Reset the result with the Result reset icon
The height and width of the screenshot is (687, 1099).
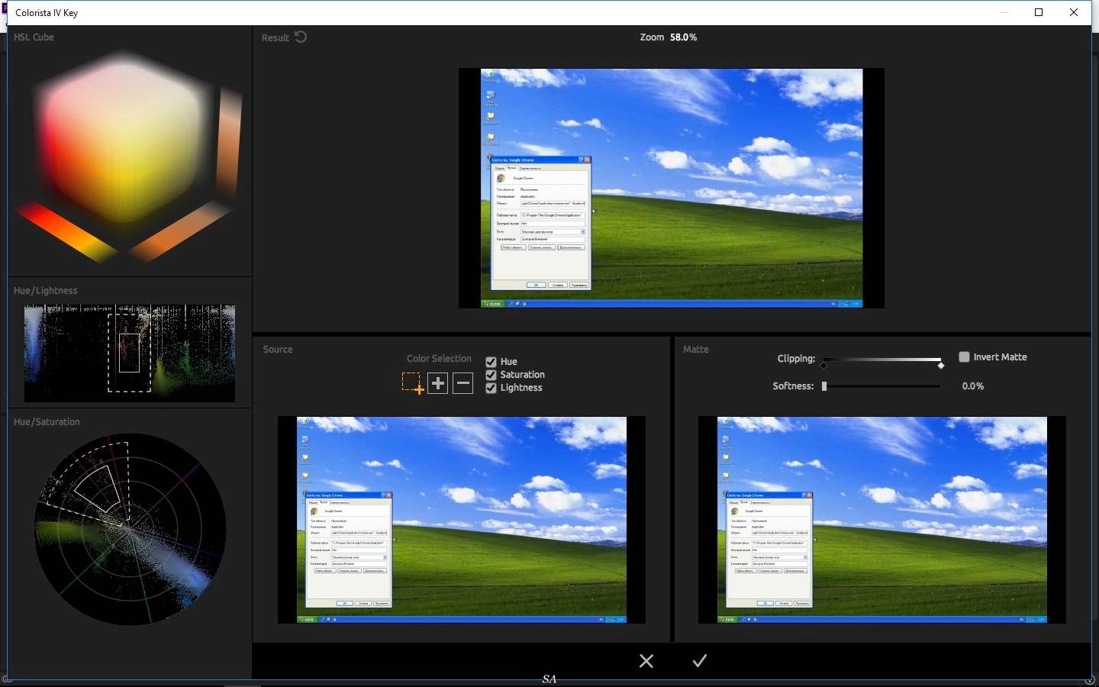pyautogui.click(x=301, y=37)
